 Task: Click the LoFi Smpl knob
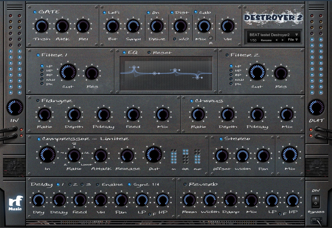133,26
